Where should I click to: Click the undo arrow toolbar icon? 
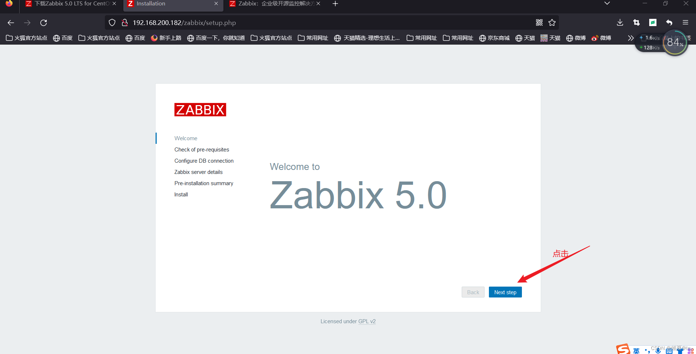(669, 22)
